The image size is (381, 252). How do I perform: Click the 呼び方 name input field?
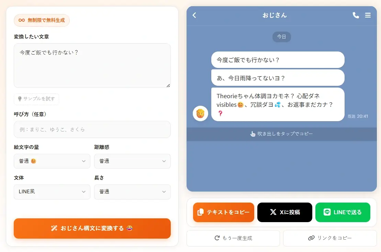point(92,129)
